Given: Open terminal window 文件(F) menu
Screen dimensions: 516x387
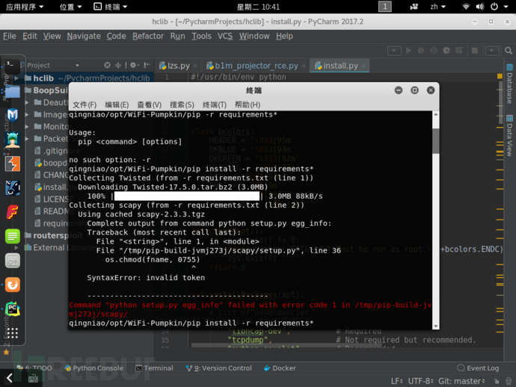Looking at the screenshot, I should pyautogui.click(x=85, y=105).
